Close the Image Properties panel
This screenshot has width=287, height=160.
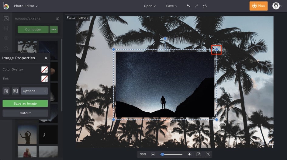46,58
